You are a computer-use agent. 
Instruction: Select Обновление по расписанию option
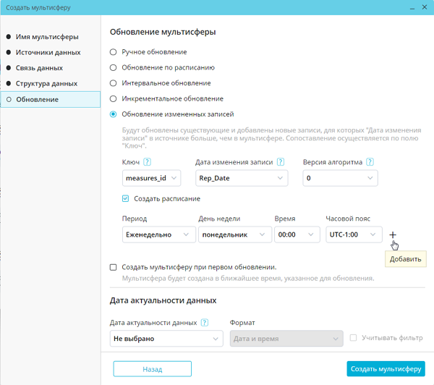tap(113, 67)
